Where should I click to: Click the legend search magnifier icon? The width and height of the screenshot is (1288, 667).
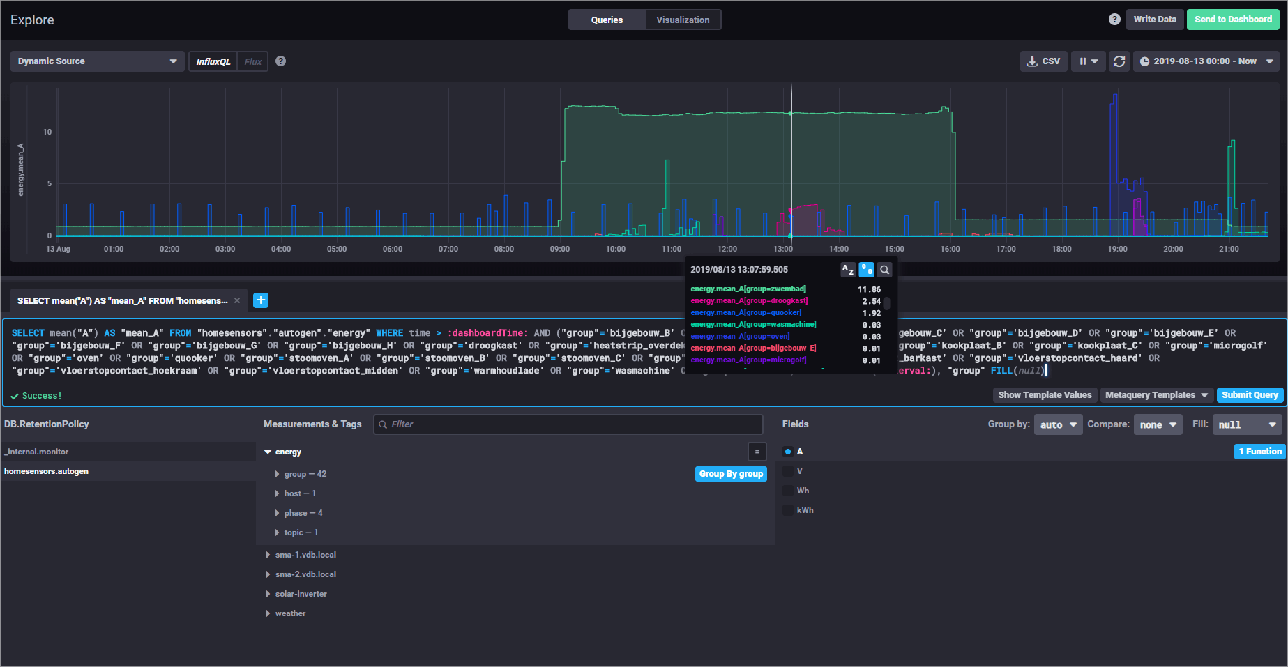pos(884,270)
